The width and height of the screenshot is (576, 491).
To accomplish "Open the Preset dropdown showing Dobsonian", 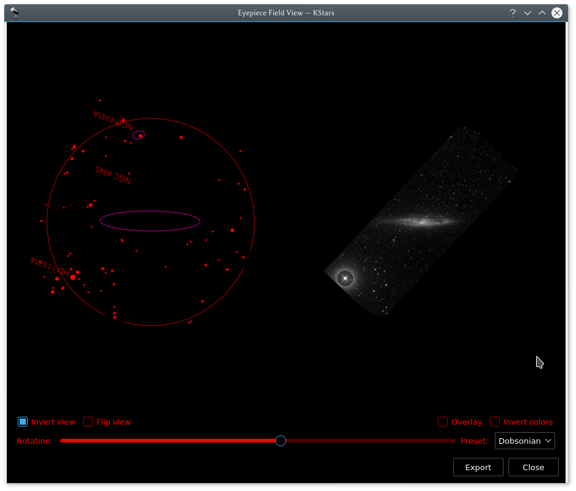I will click(524, 440).
